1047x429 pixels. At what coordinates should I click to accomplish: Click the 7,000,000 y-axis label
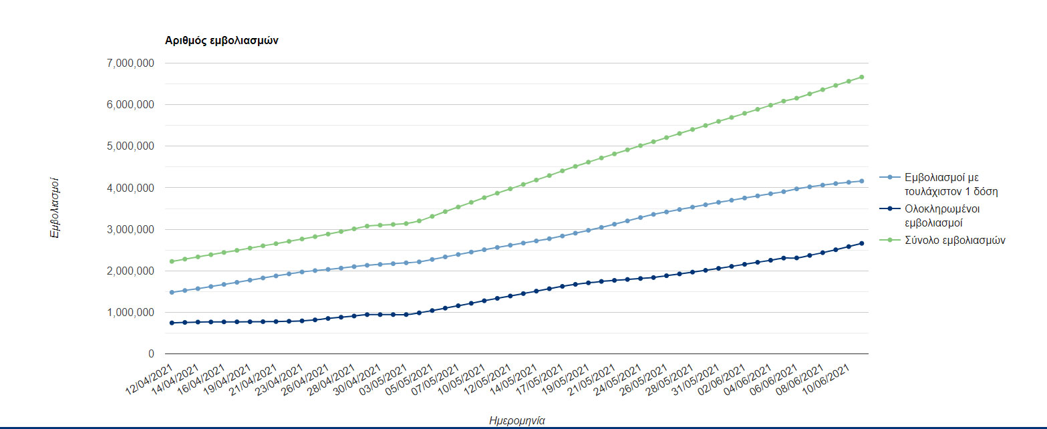pyautogui.click(x=130, y=63)
